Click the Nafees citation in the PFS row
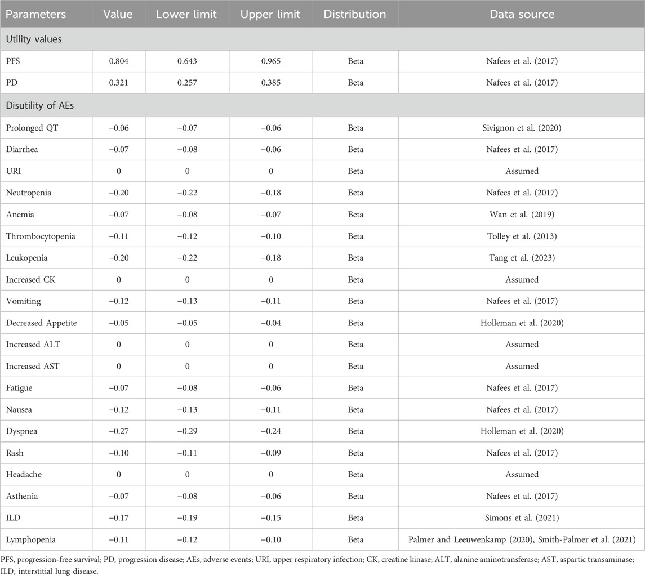This screenshot has height=576, width=645. (x=521, y=61)
